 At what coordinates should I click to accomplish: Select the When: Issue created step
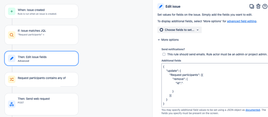tap(41, 11)
